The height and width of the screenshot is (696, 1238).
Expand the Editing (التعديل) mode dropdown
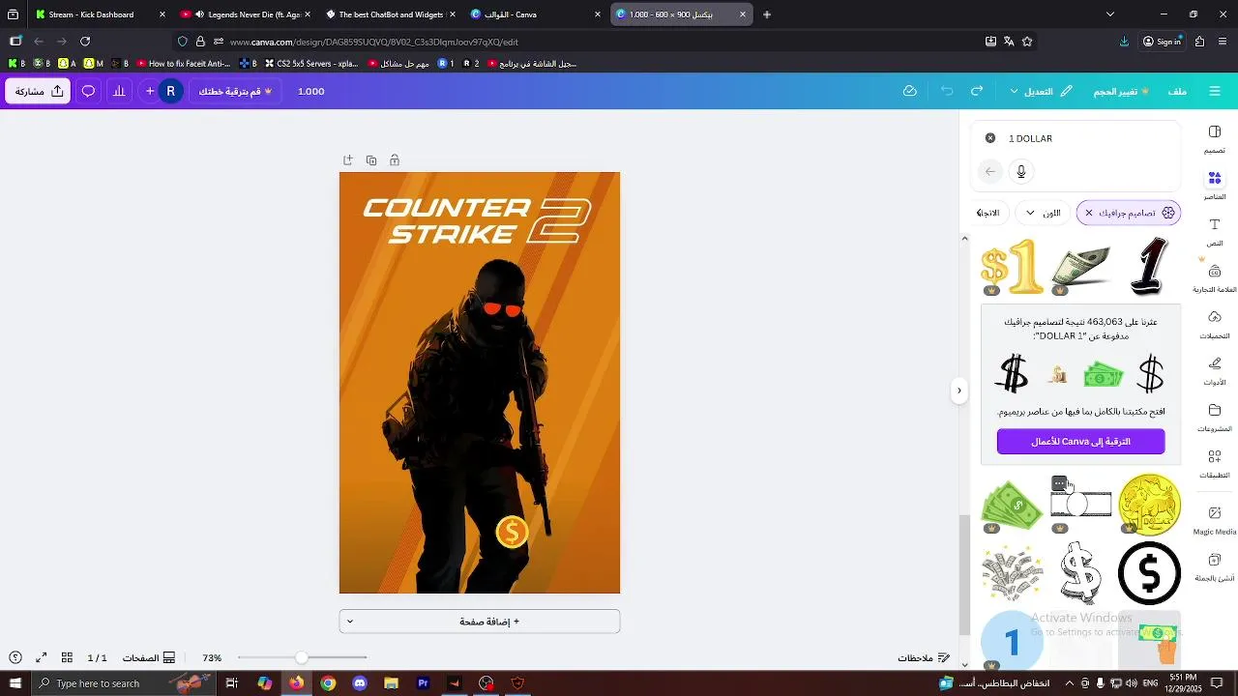[1042, 91]
